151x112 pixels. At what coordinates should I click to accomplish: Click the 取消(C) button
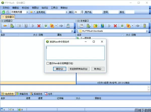click(98, 69)
